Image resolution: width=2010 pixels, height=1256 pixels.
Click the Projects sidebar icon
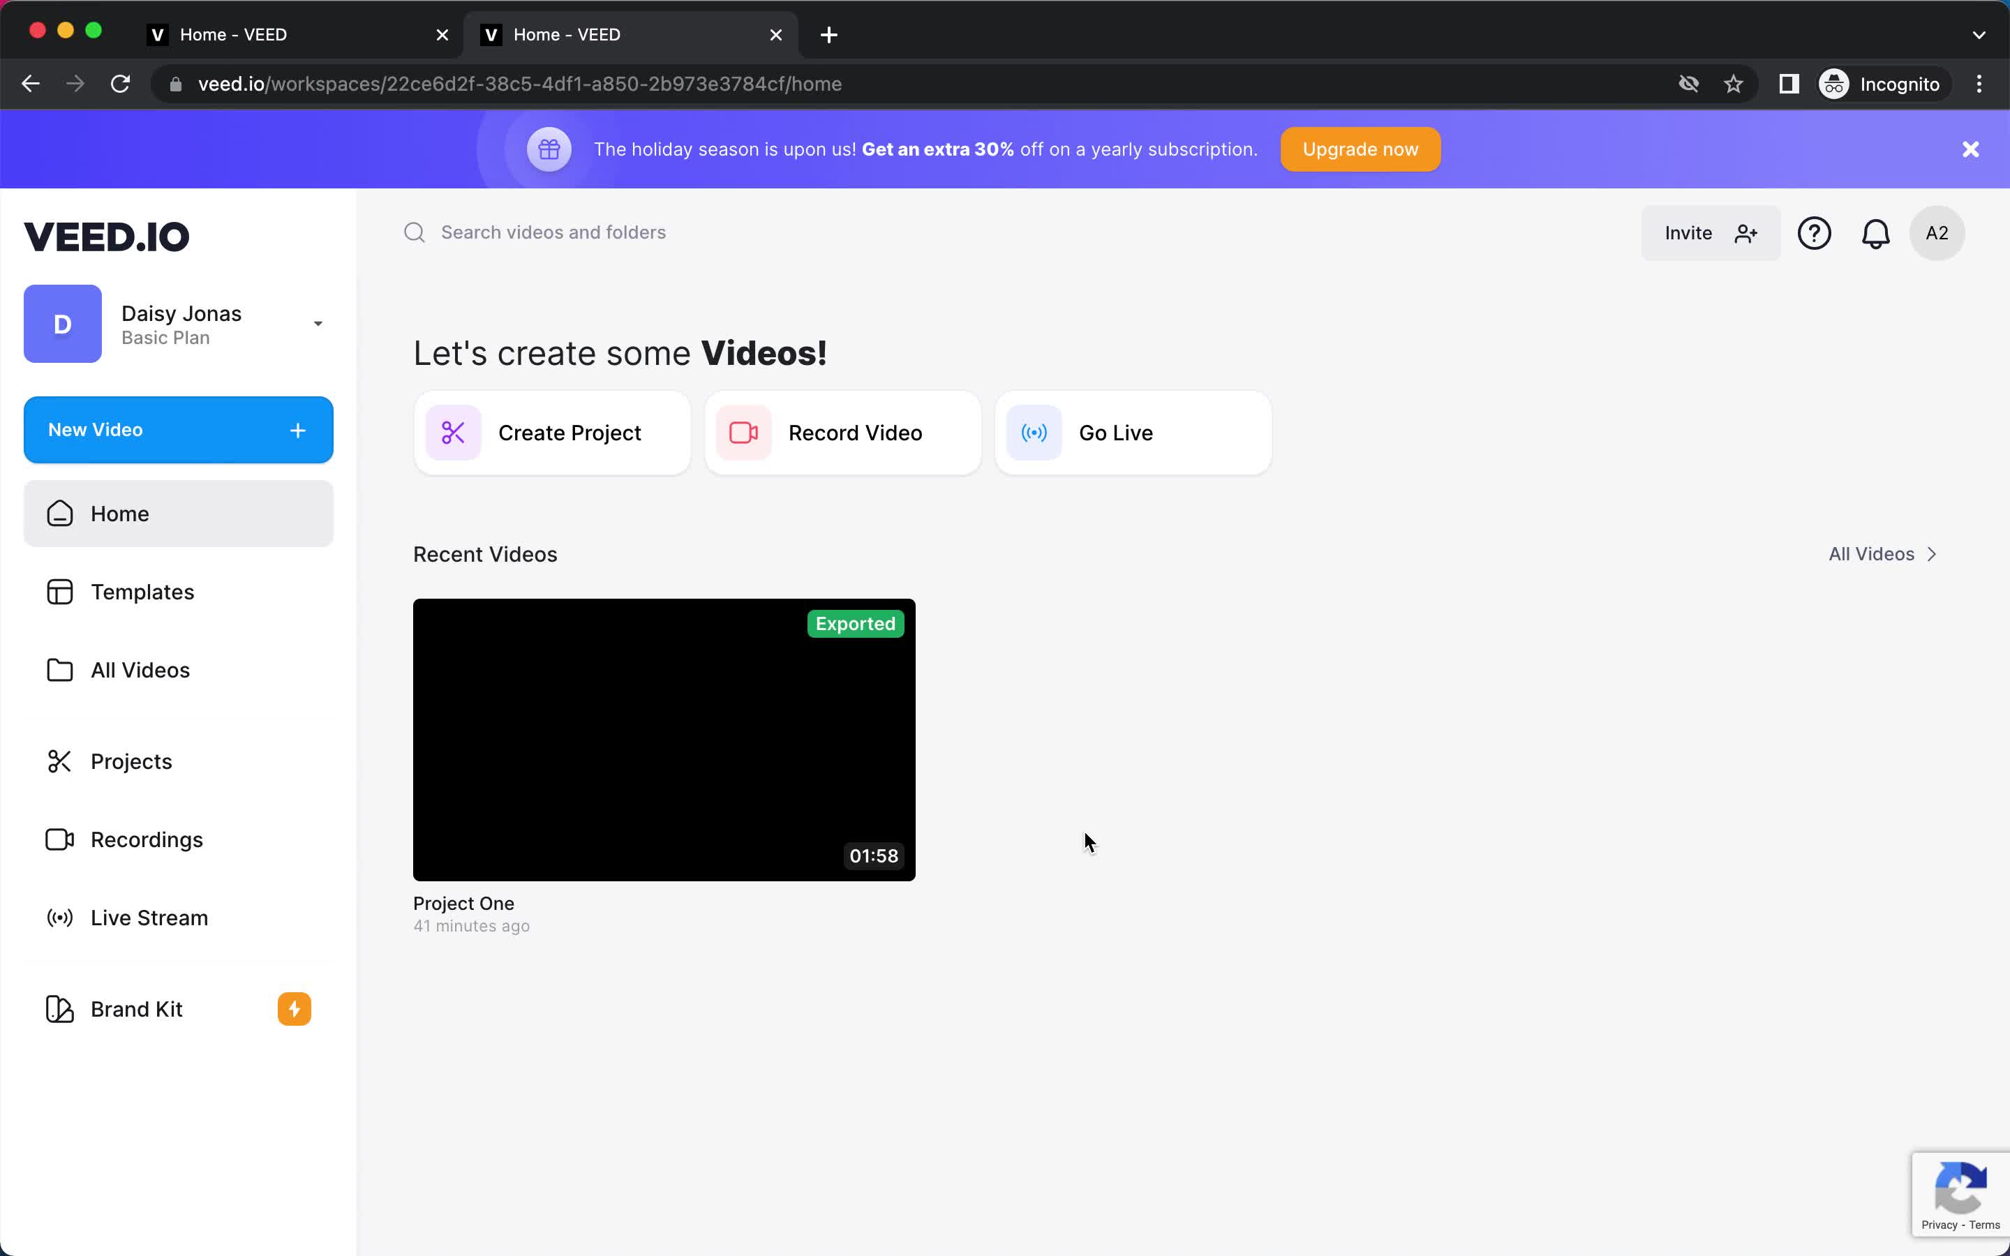click(59, 760)
